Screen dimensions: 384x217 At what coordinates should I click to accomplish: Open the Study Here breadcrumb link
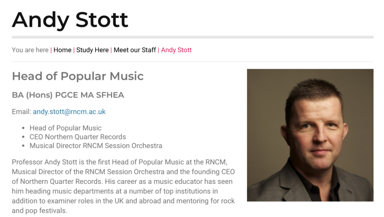pyautogui.click(x=92, y=50)
